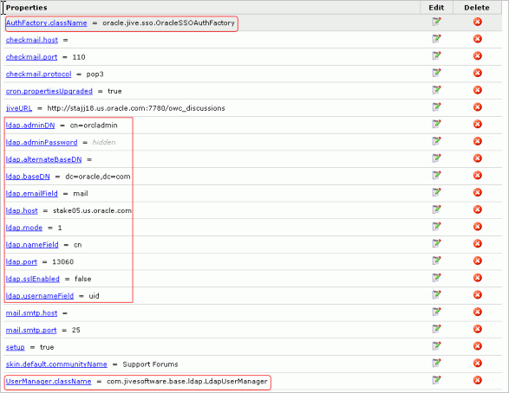The image size is (509, 393).
Task: Click the value com.jivesoftware.base.ldap.LdapUserManager
Action: pos(187,382)
